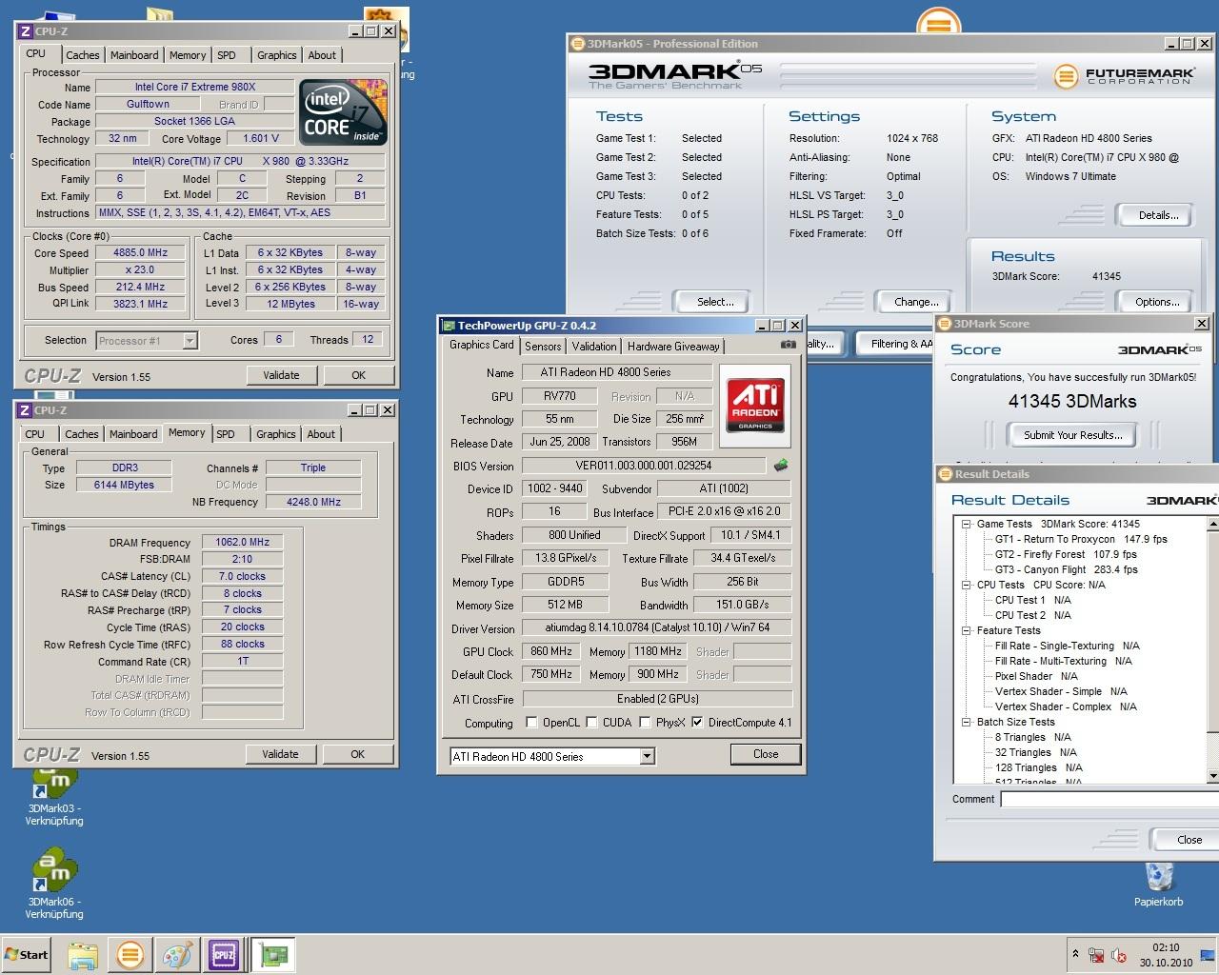Select the Pixel Shader result row

tap(1036, 676)
